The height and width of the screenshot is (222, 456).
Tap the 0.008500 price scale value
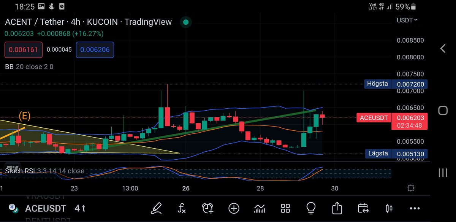pyautogui.click(x=410, y=40)
